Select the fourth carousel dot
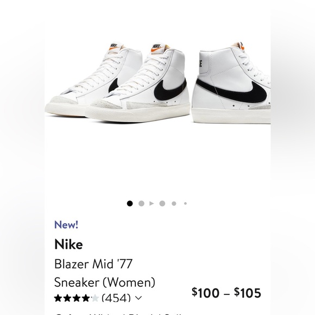This screenshot has width=315, height=315. (162, 204)
